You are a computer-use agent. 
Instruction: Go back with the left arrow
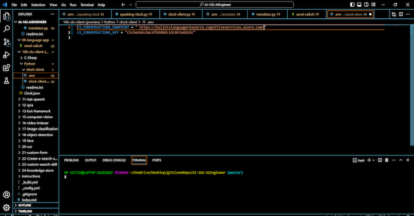123,5
